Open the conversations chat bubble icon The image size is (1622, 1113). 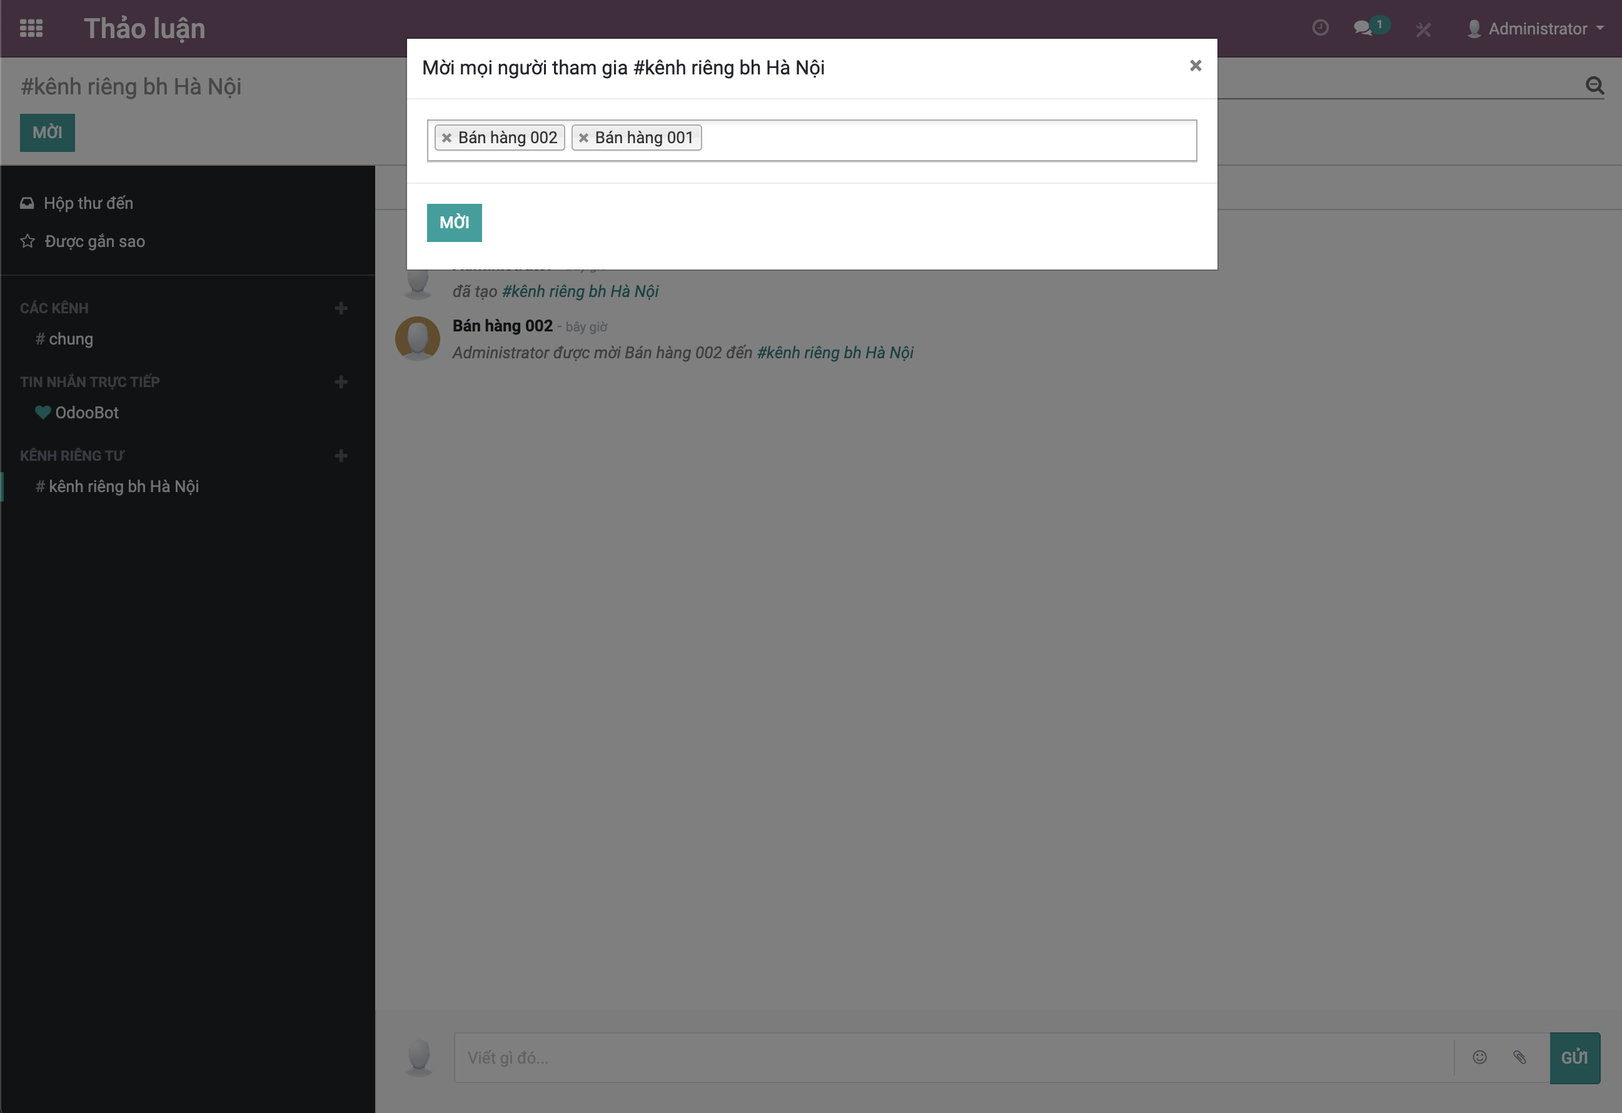(x=1363, y=28)
